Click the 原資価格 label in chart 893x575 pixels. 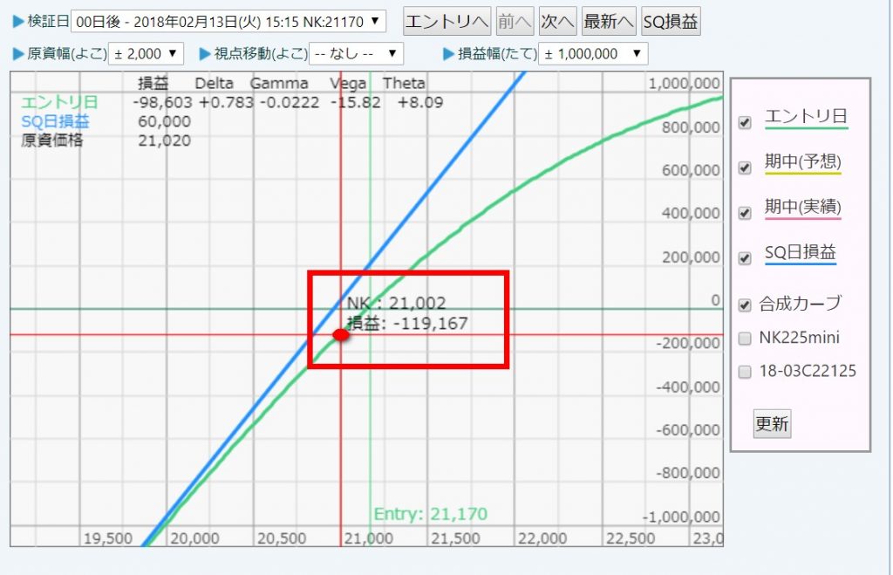[51, 140]
